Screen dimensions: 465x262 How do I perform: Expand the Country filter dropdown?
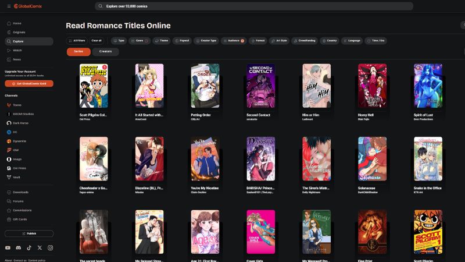[330, 41]
